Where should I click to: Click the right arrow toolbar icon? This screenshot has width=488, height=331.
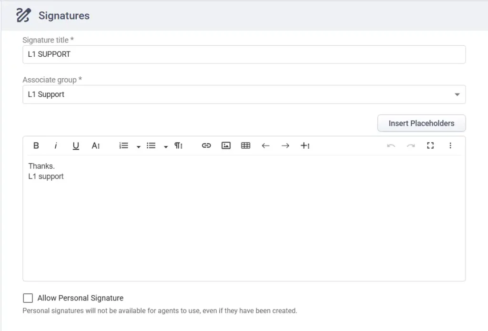coord(285,145)
